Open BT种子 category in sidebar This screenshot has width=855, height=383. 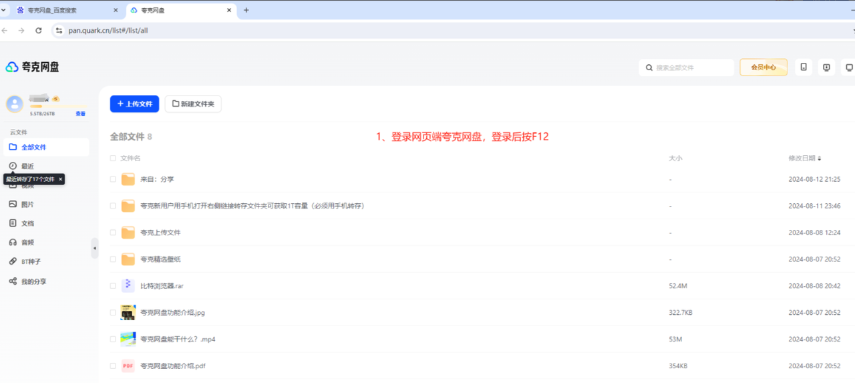click(x=31, y=262)
